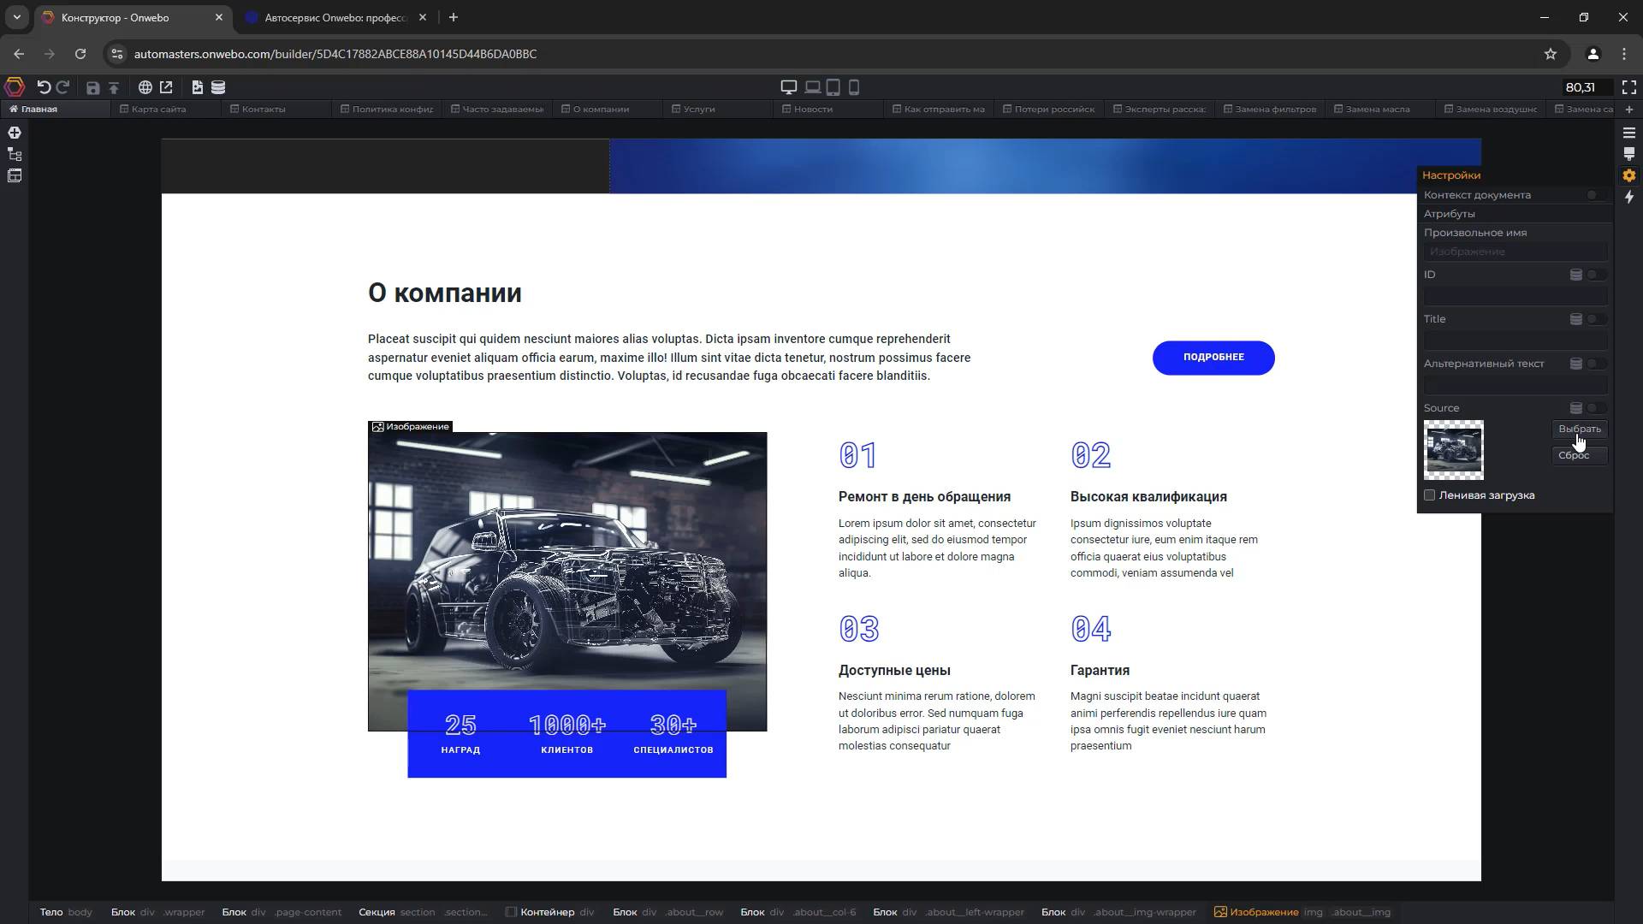
Task: Open the new page tab with the plus icon
Action: click(x=1629, y=110)
